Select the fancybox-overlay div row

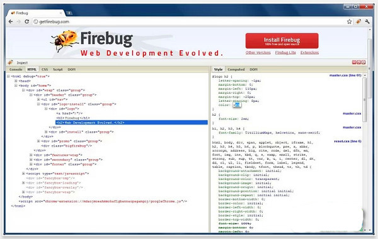(54, 187)
